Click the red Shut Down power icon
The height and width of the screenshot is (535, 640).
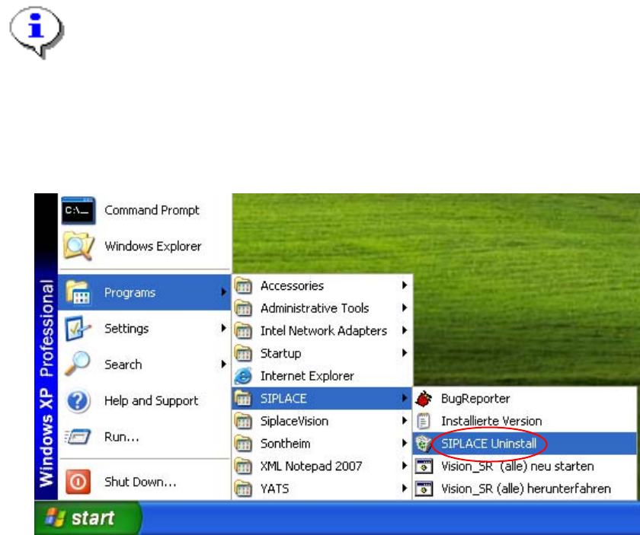tap(78, 482)
